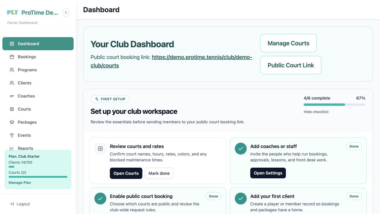The width and height of the screenshot is (380, 214).
Task: Hide the setup checklist
Action: click(x=316, y=112)
